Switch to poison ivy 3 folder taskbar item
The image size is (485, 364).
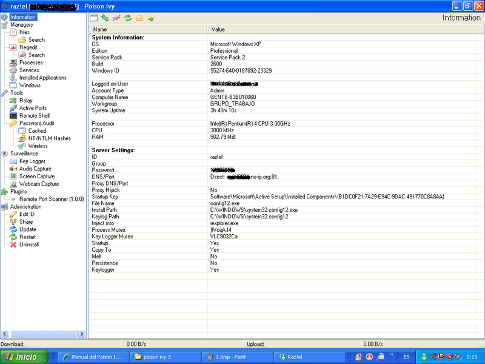(x=165, y=357)
